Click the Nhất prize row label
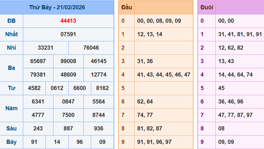 [11, 34]
